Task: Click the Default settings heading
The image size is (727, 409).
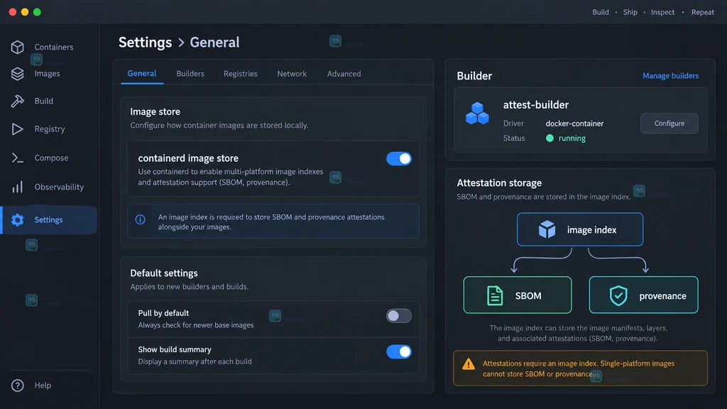Action: pos(164,273)
